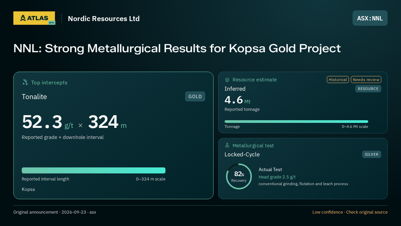Click the ASX:NNL ticker badge
401x226 pixels.
[x=370, y=18]
